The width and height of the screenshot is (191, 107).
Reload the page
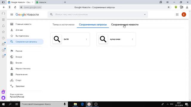click(x=15, y=7)
